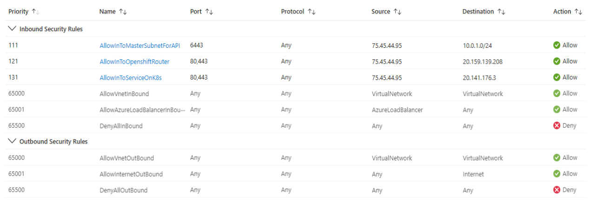Screen dimensions: 603x222
Task: Sort by Protocol column arrows icon
Action: [311, 12]
